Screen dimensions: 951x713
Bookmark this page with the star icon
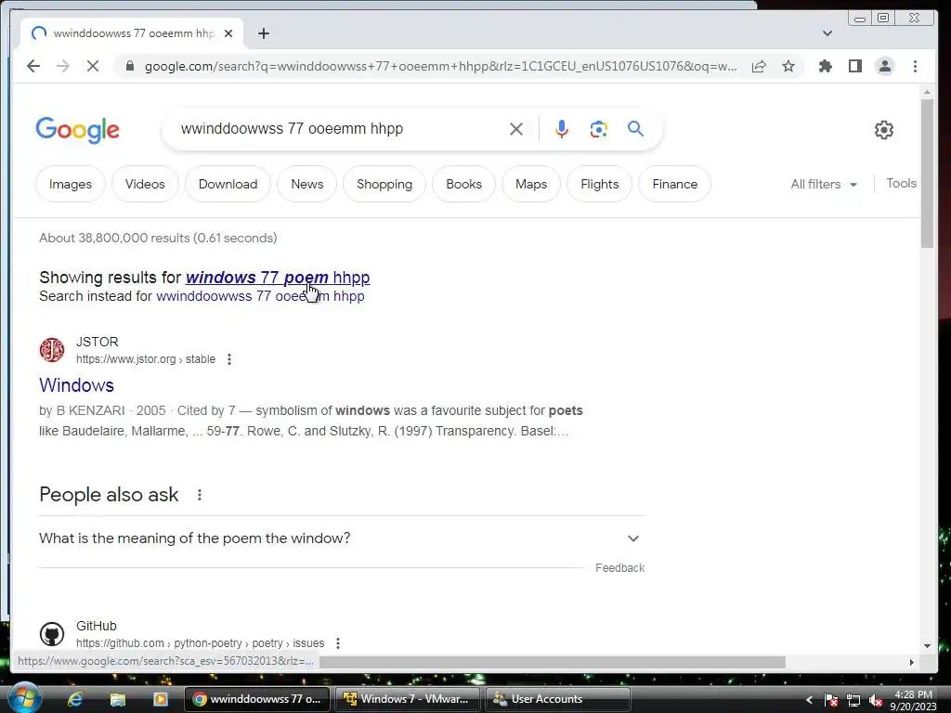click(x=788, y=66)
